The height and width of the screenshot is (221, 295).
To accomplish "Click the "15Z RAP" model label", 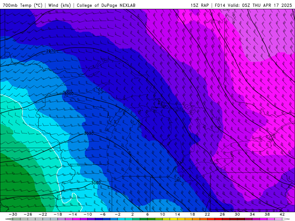I will tap(199, 5).
